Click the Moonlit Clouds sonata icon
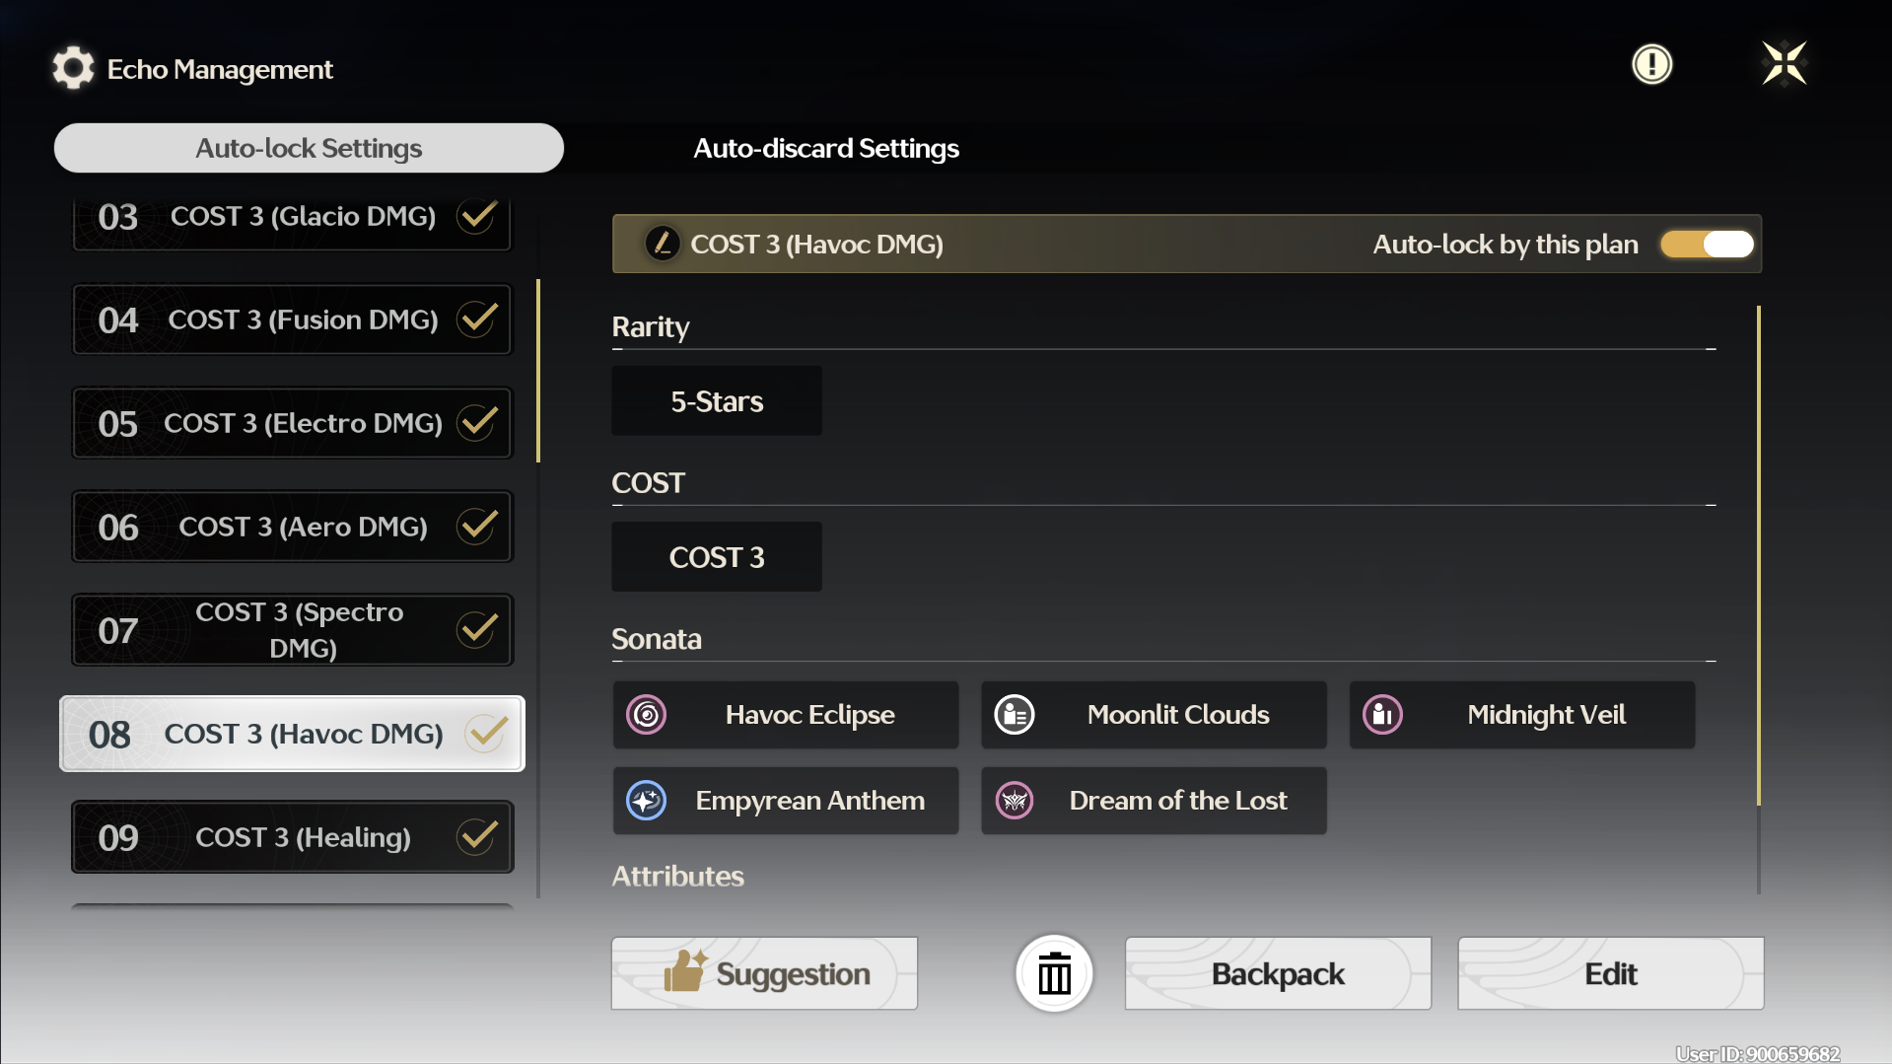Screen dimensions: 1892x1064 coord(1015,715)
